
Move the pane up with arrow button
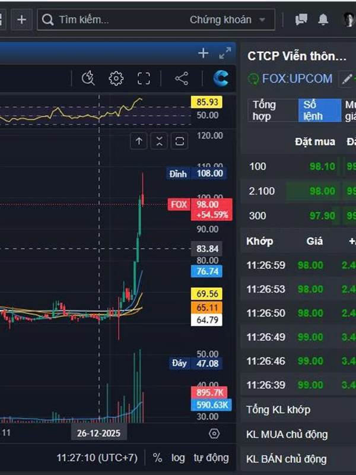tap(139, 141)
